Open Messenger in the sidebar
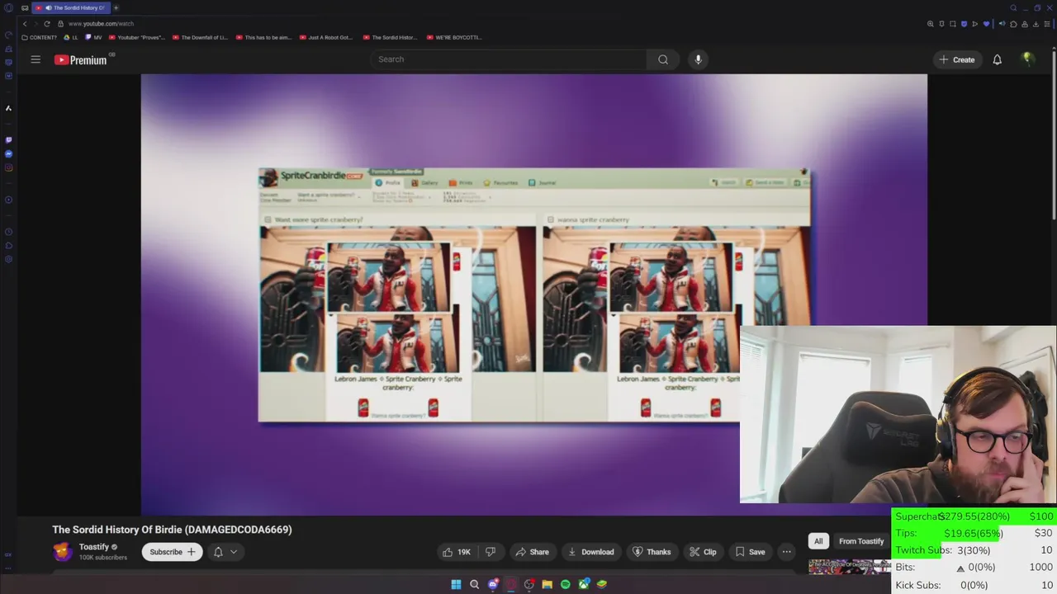This screenshot has width=1057, height=594. point(8,153)
